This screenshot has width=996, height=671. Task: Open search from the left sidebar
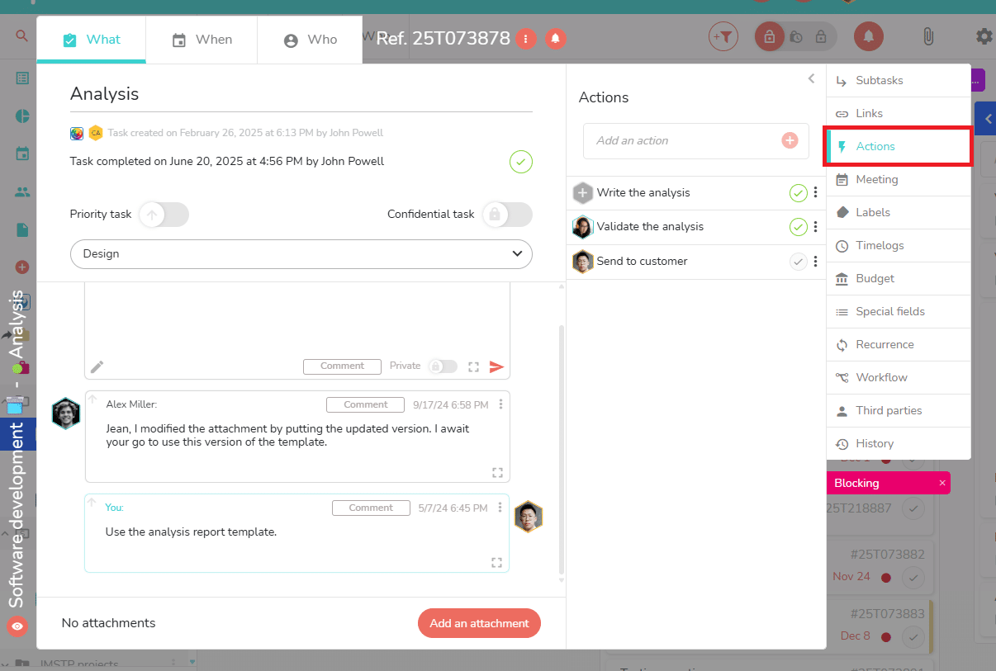coord(20,36)
